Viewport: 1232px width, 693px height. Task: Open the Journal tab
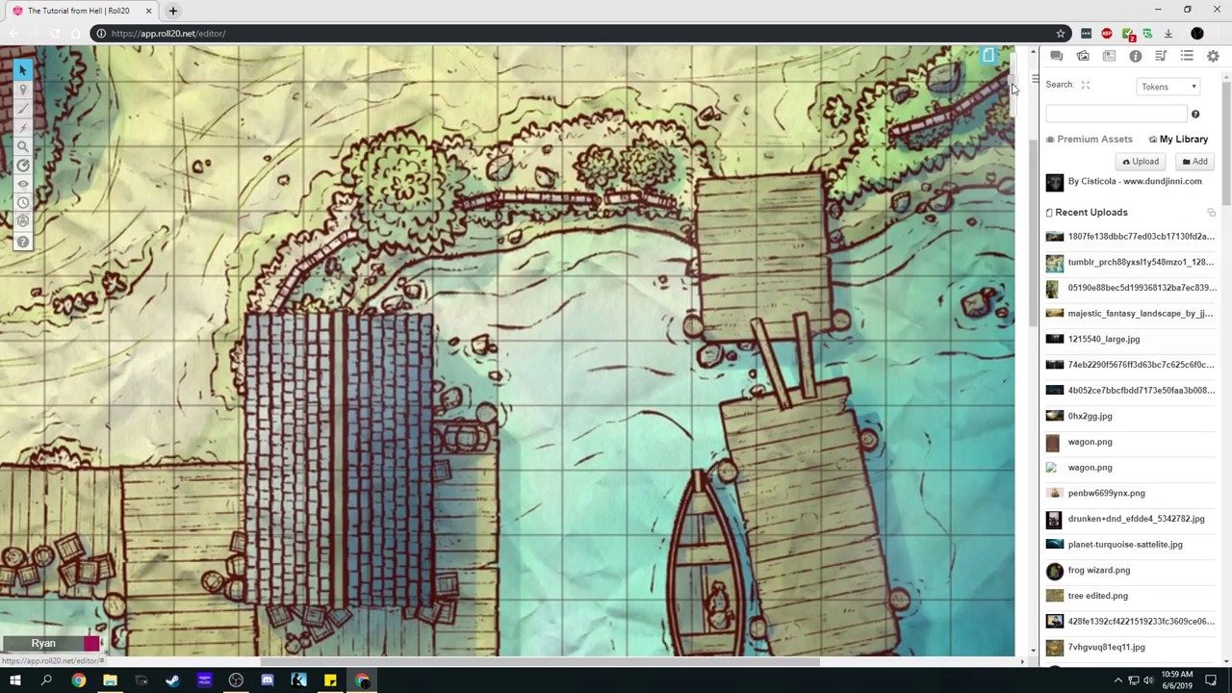tap(1109, 57)
